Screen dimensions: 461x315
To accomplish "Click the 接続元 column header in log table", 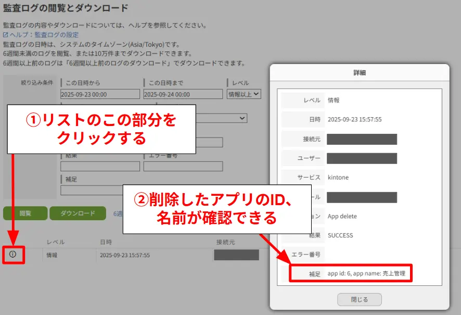I will (x=225, y=242).
